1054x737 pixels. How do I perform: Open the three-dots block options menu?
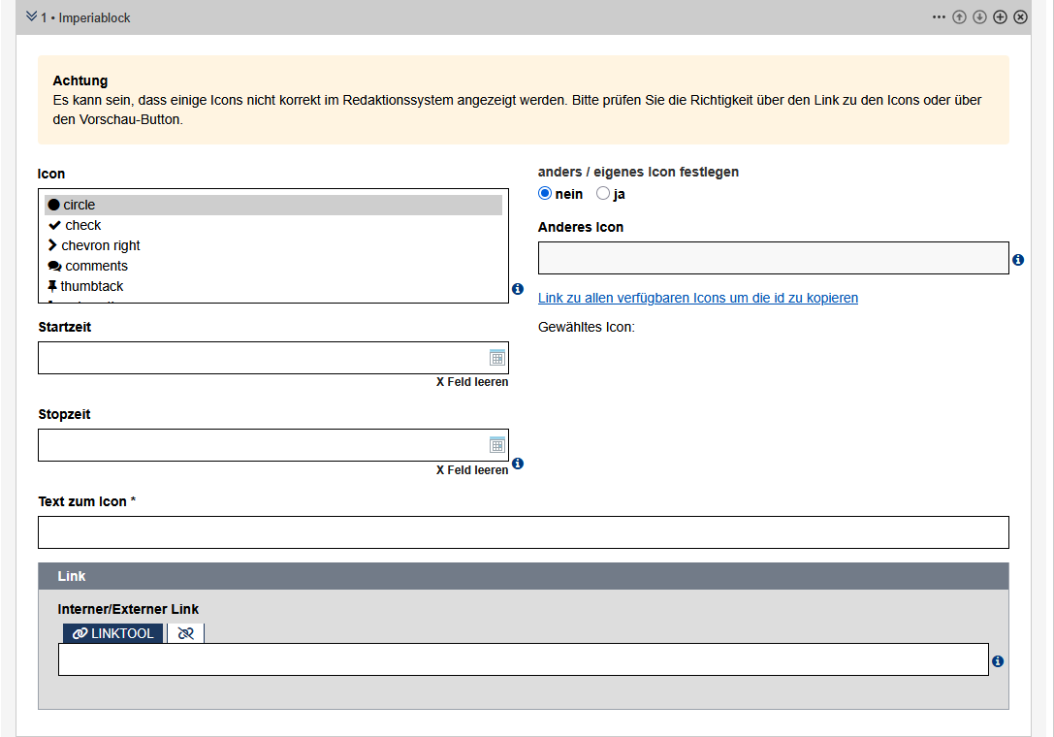[x=939, y=17]
